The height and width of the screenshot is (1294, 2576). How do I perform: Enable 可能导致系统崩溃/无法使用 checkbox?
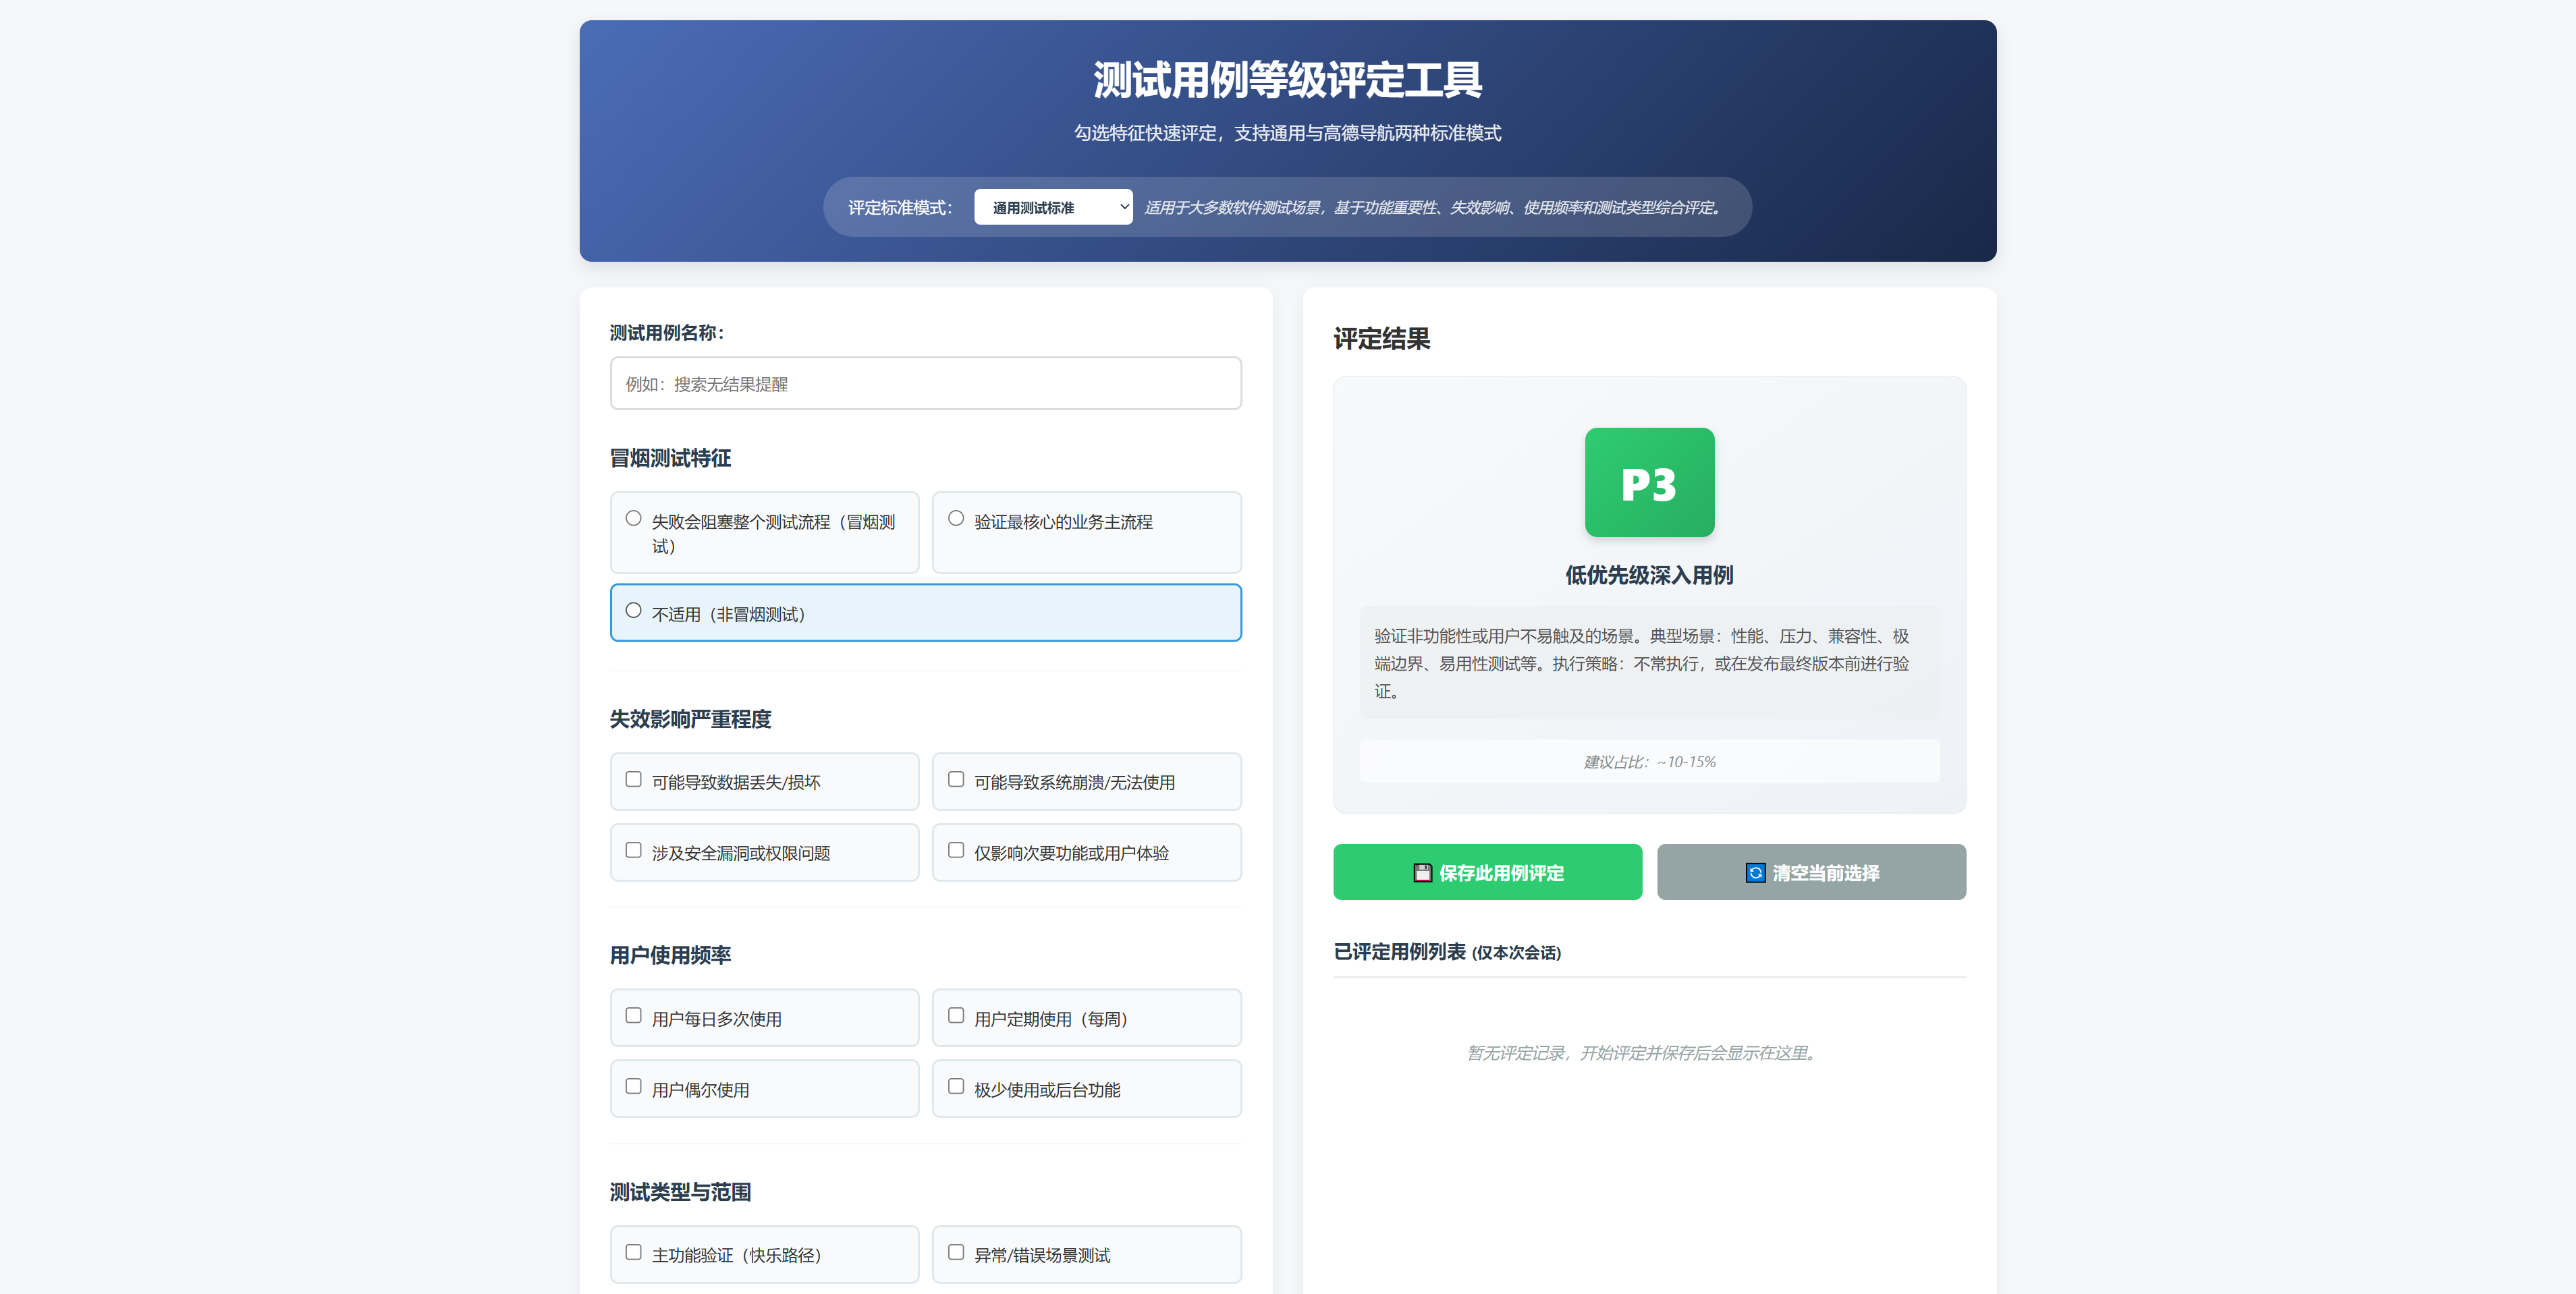point(956,779)
